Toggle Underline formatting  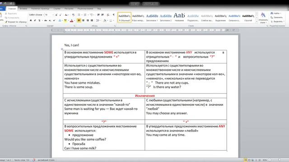[39, 20]
